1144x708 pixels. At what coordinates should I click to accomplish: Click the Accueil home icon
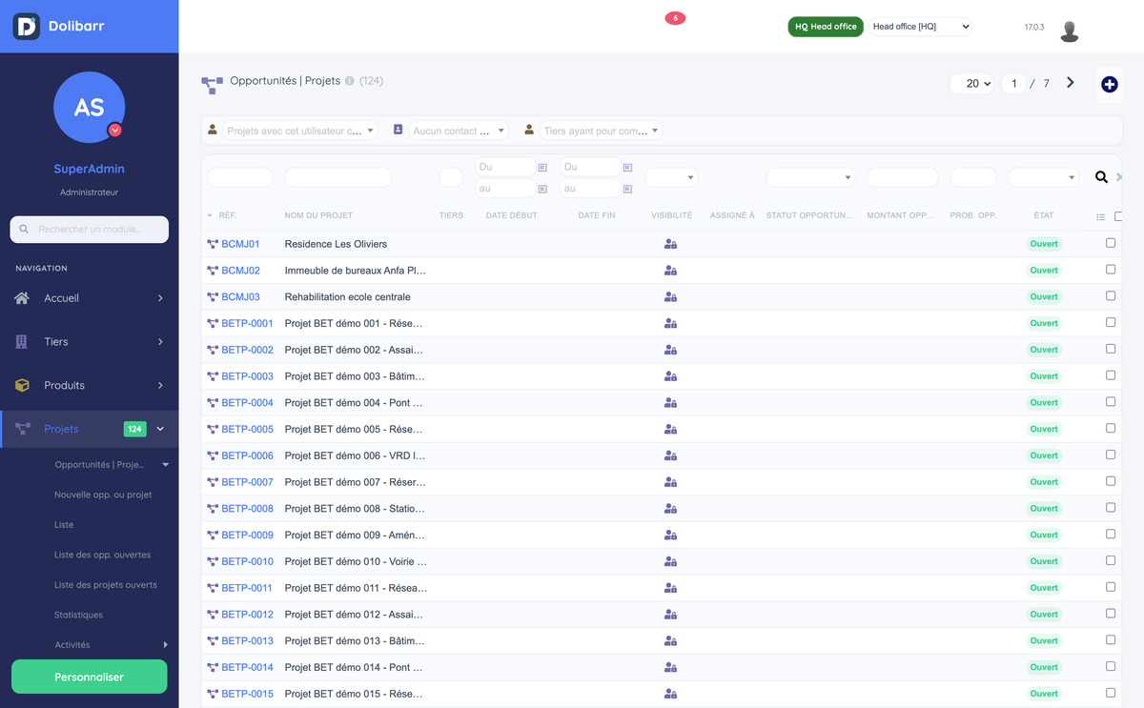point(22,298)
